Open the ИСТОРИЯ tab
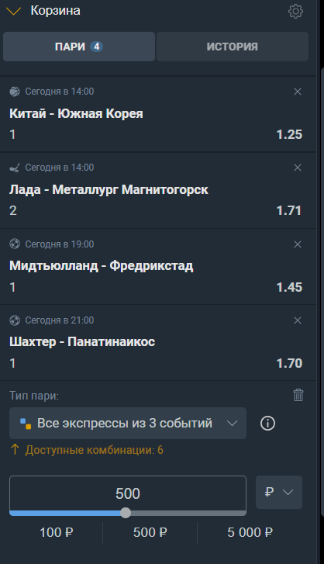 232,47
